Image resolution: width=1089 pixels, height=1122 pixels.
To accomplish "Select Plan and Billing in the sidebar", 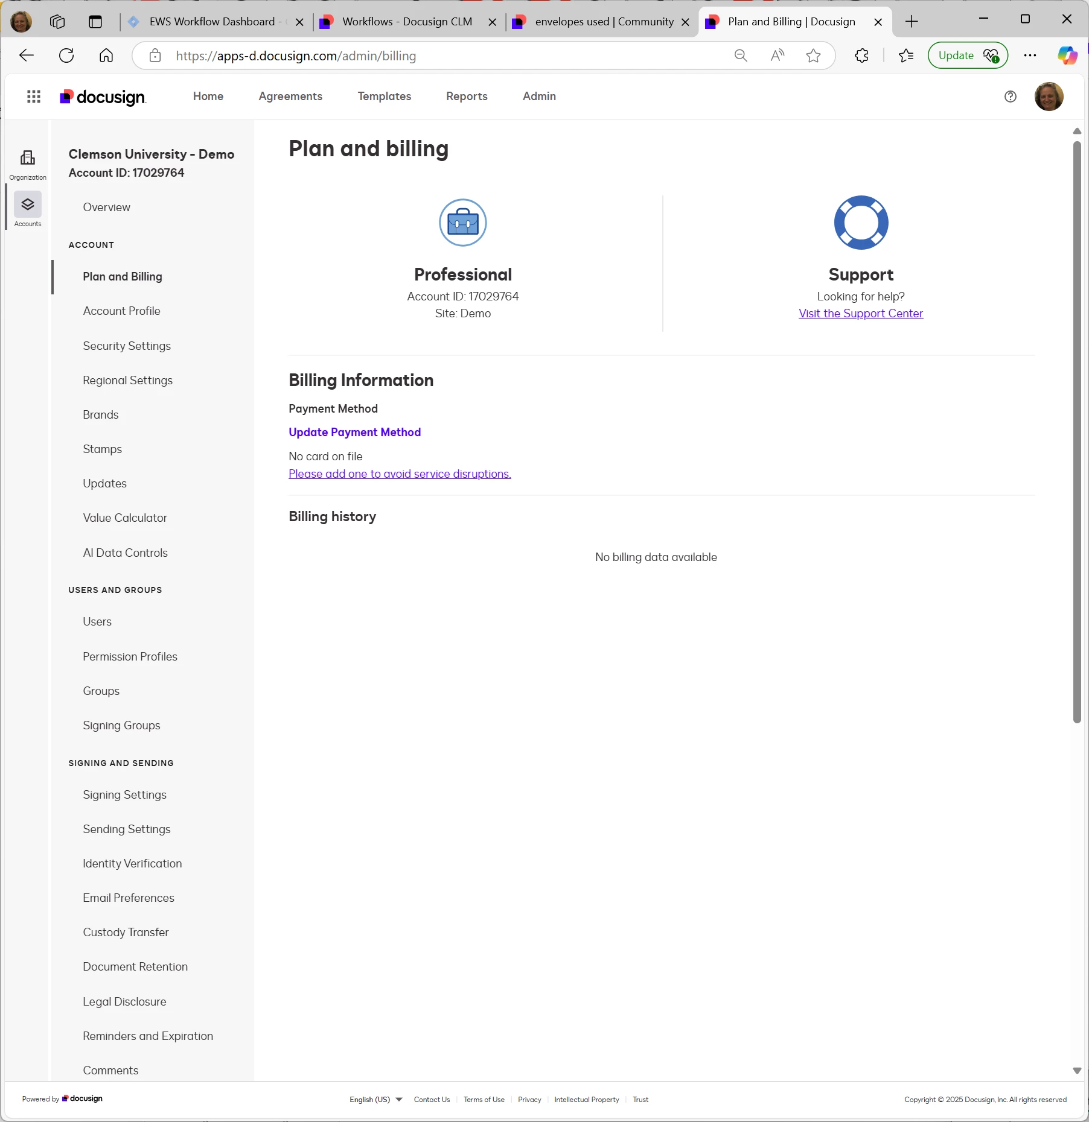I will click(123, 276).
